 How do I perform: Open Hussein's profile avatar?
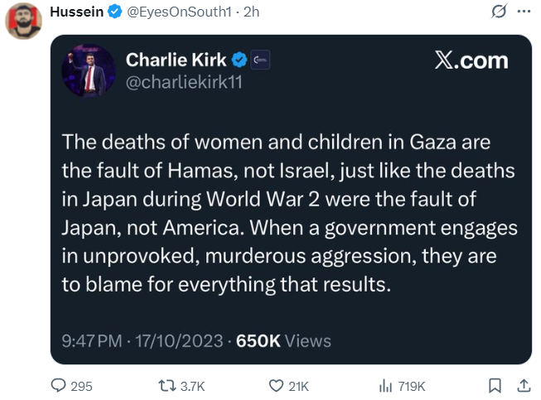pos(23,21)
